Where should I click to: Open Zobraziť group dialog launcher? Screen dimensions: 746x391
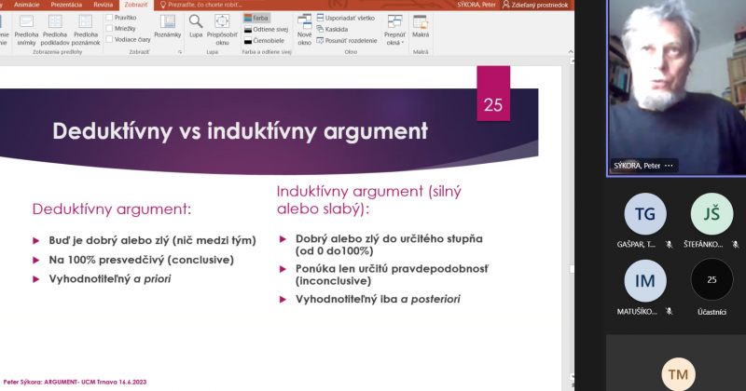181,52
